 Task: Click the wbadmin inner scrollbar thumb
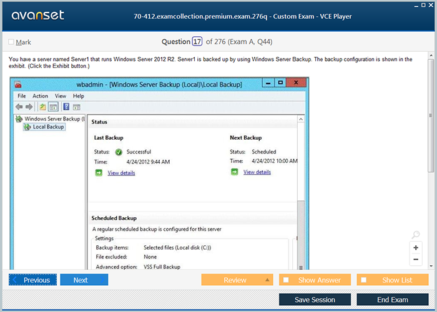[x=301, y=235]
